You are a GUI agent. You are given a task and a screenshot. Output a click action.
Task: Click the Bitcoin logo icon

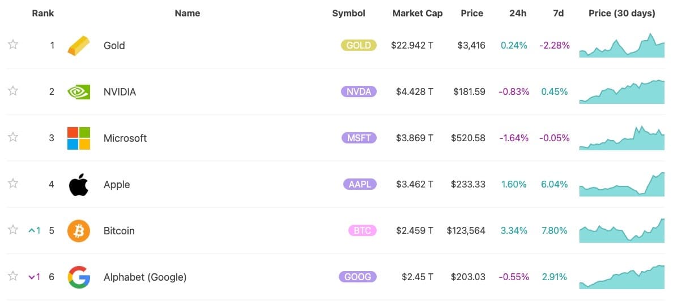(78, 231)
